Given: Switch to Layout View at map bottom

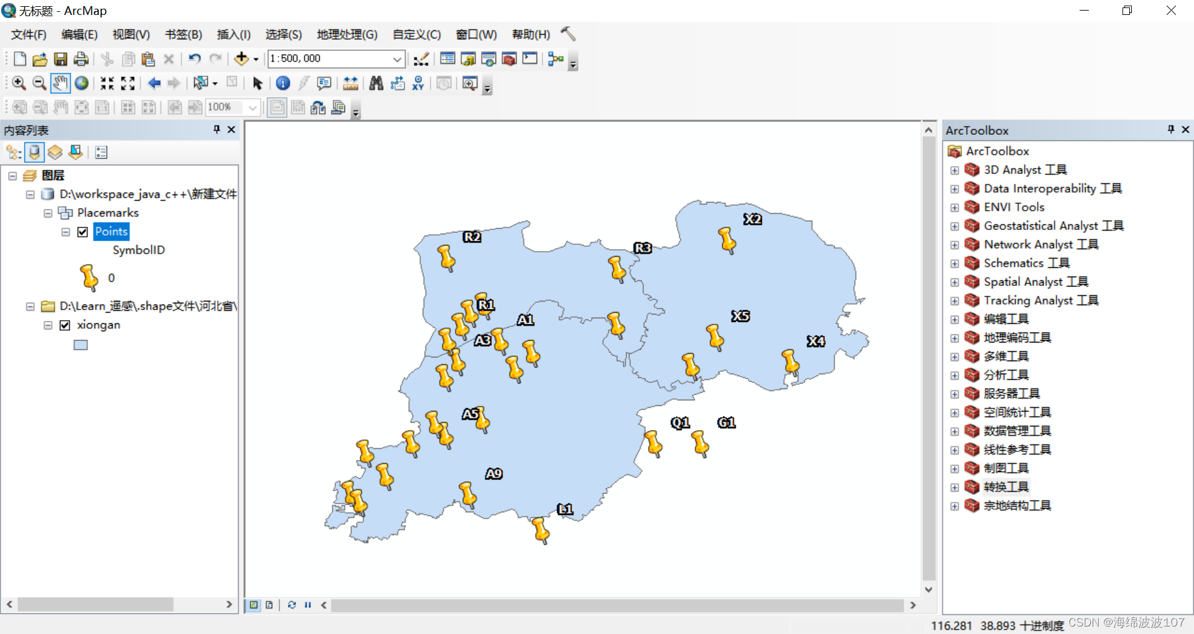Looking at the screenshot, I should tap(269, 605).
